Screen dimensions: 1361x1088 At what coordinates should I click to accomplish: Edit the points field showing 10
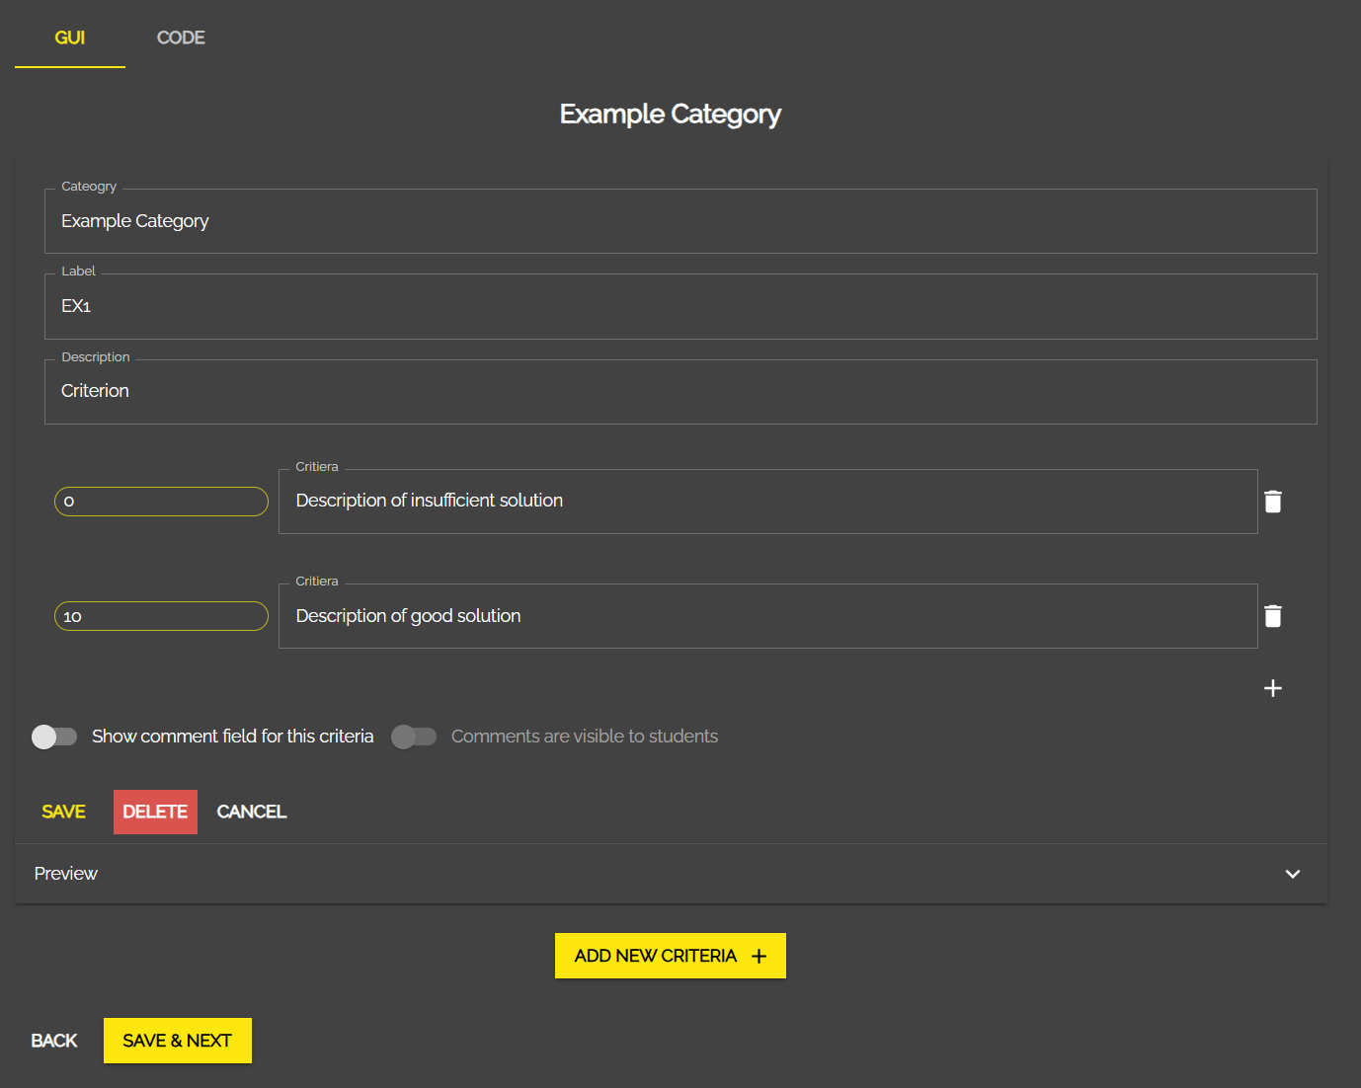point(161,616)
